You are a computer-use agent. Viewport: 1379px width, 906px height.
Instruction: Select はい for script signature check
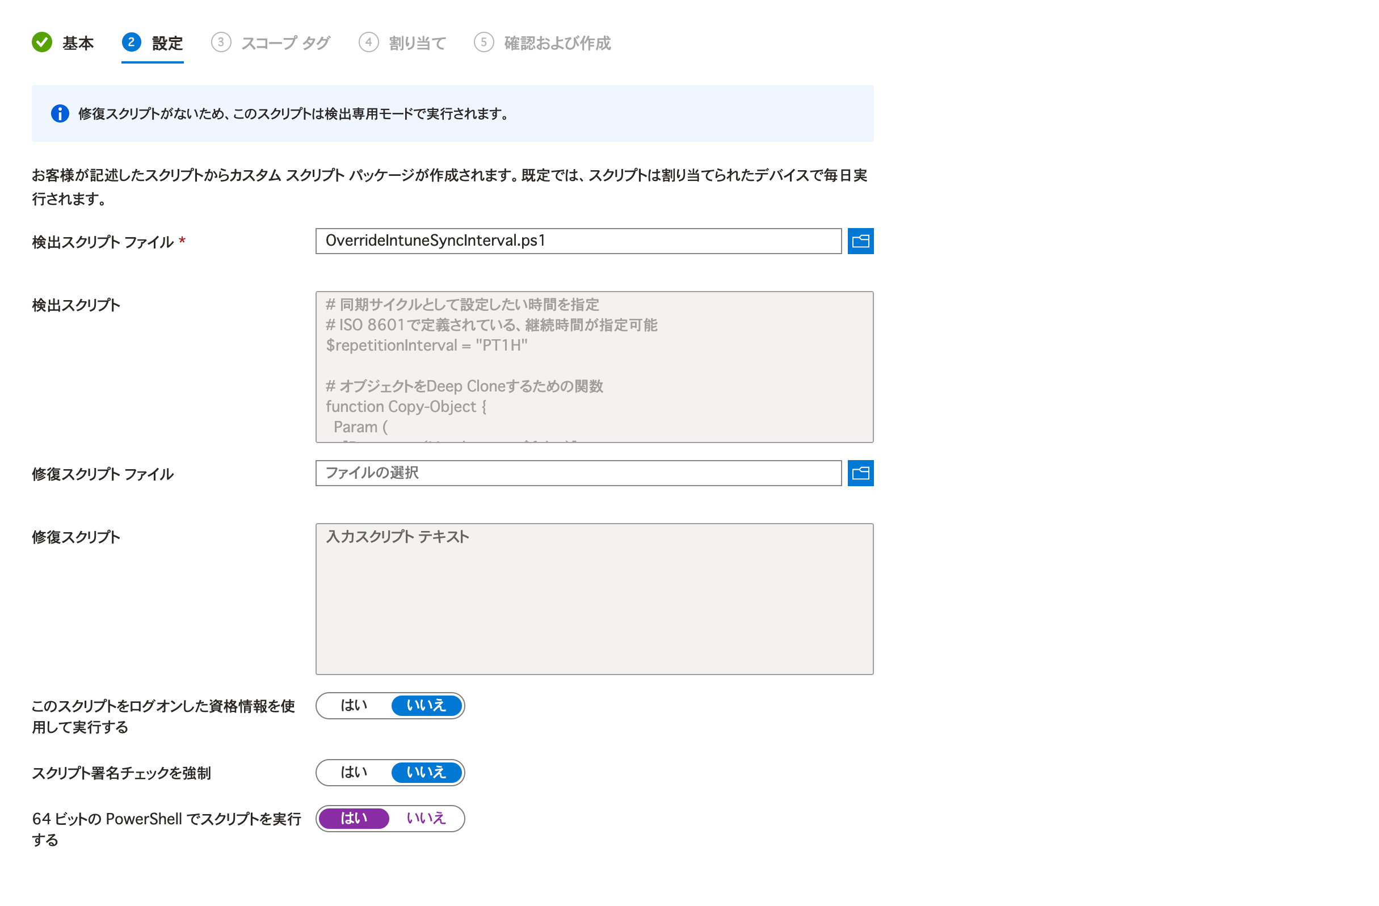point(354,773)
